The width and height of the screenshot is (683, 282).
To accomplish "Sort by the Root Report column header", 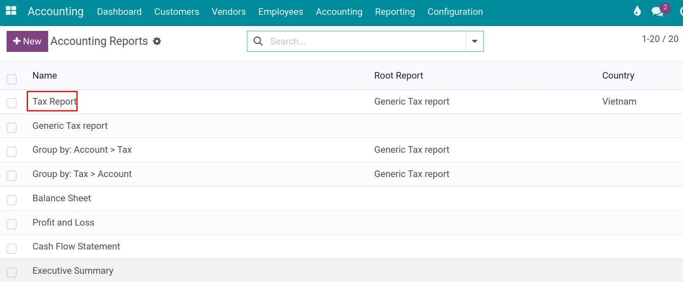I will (x=399, y=75).
